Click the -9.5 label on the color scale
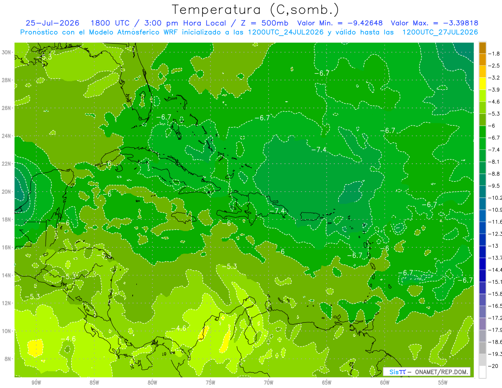 (x=495, y=186)
